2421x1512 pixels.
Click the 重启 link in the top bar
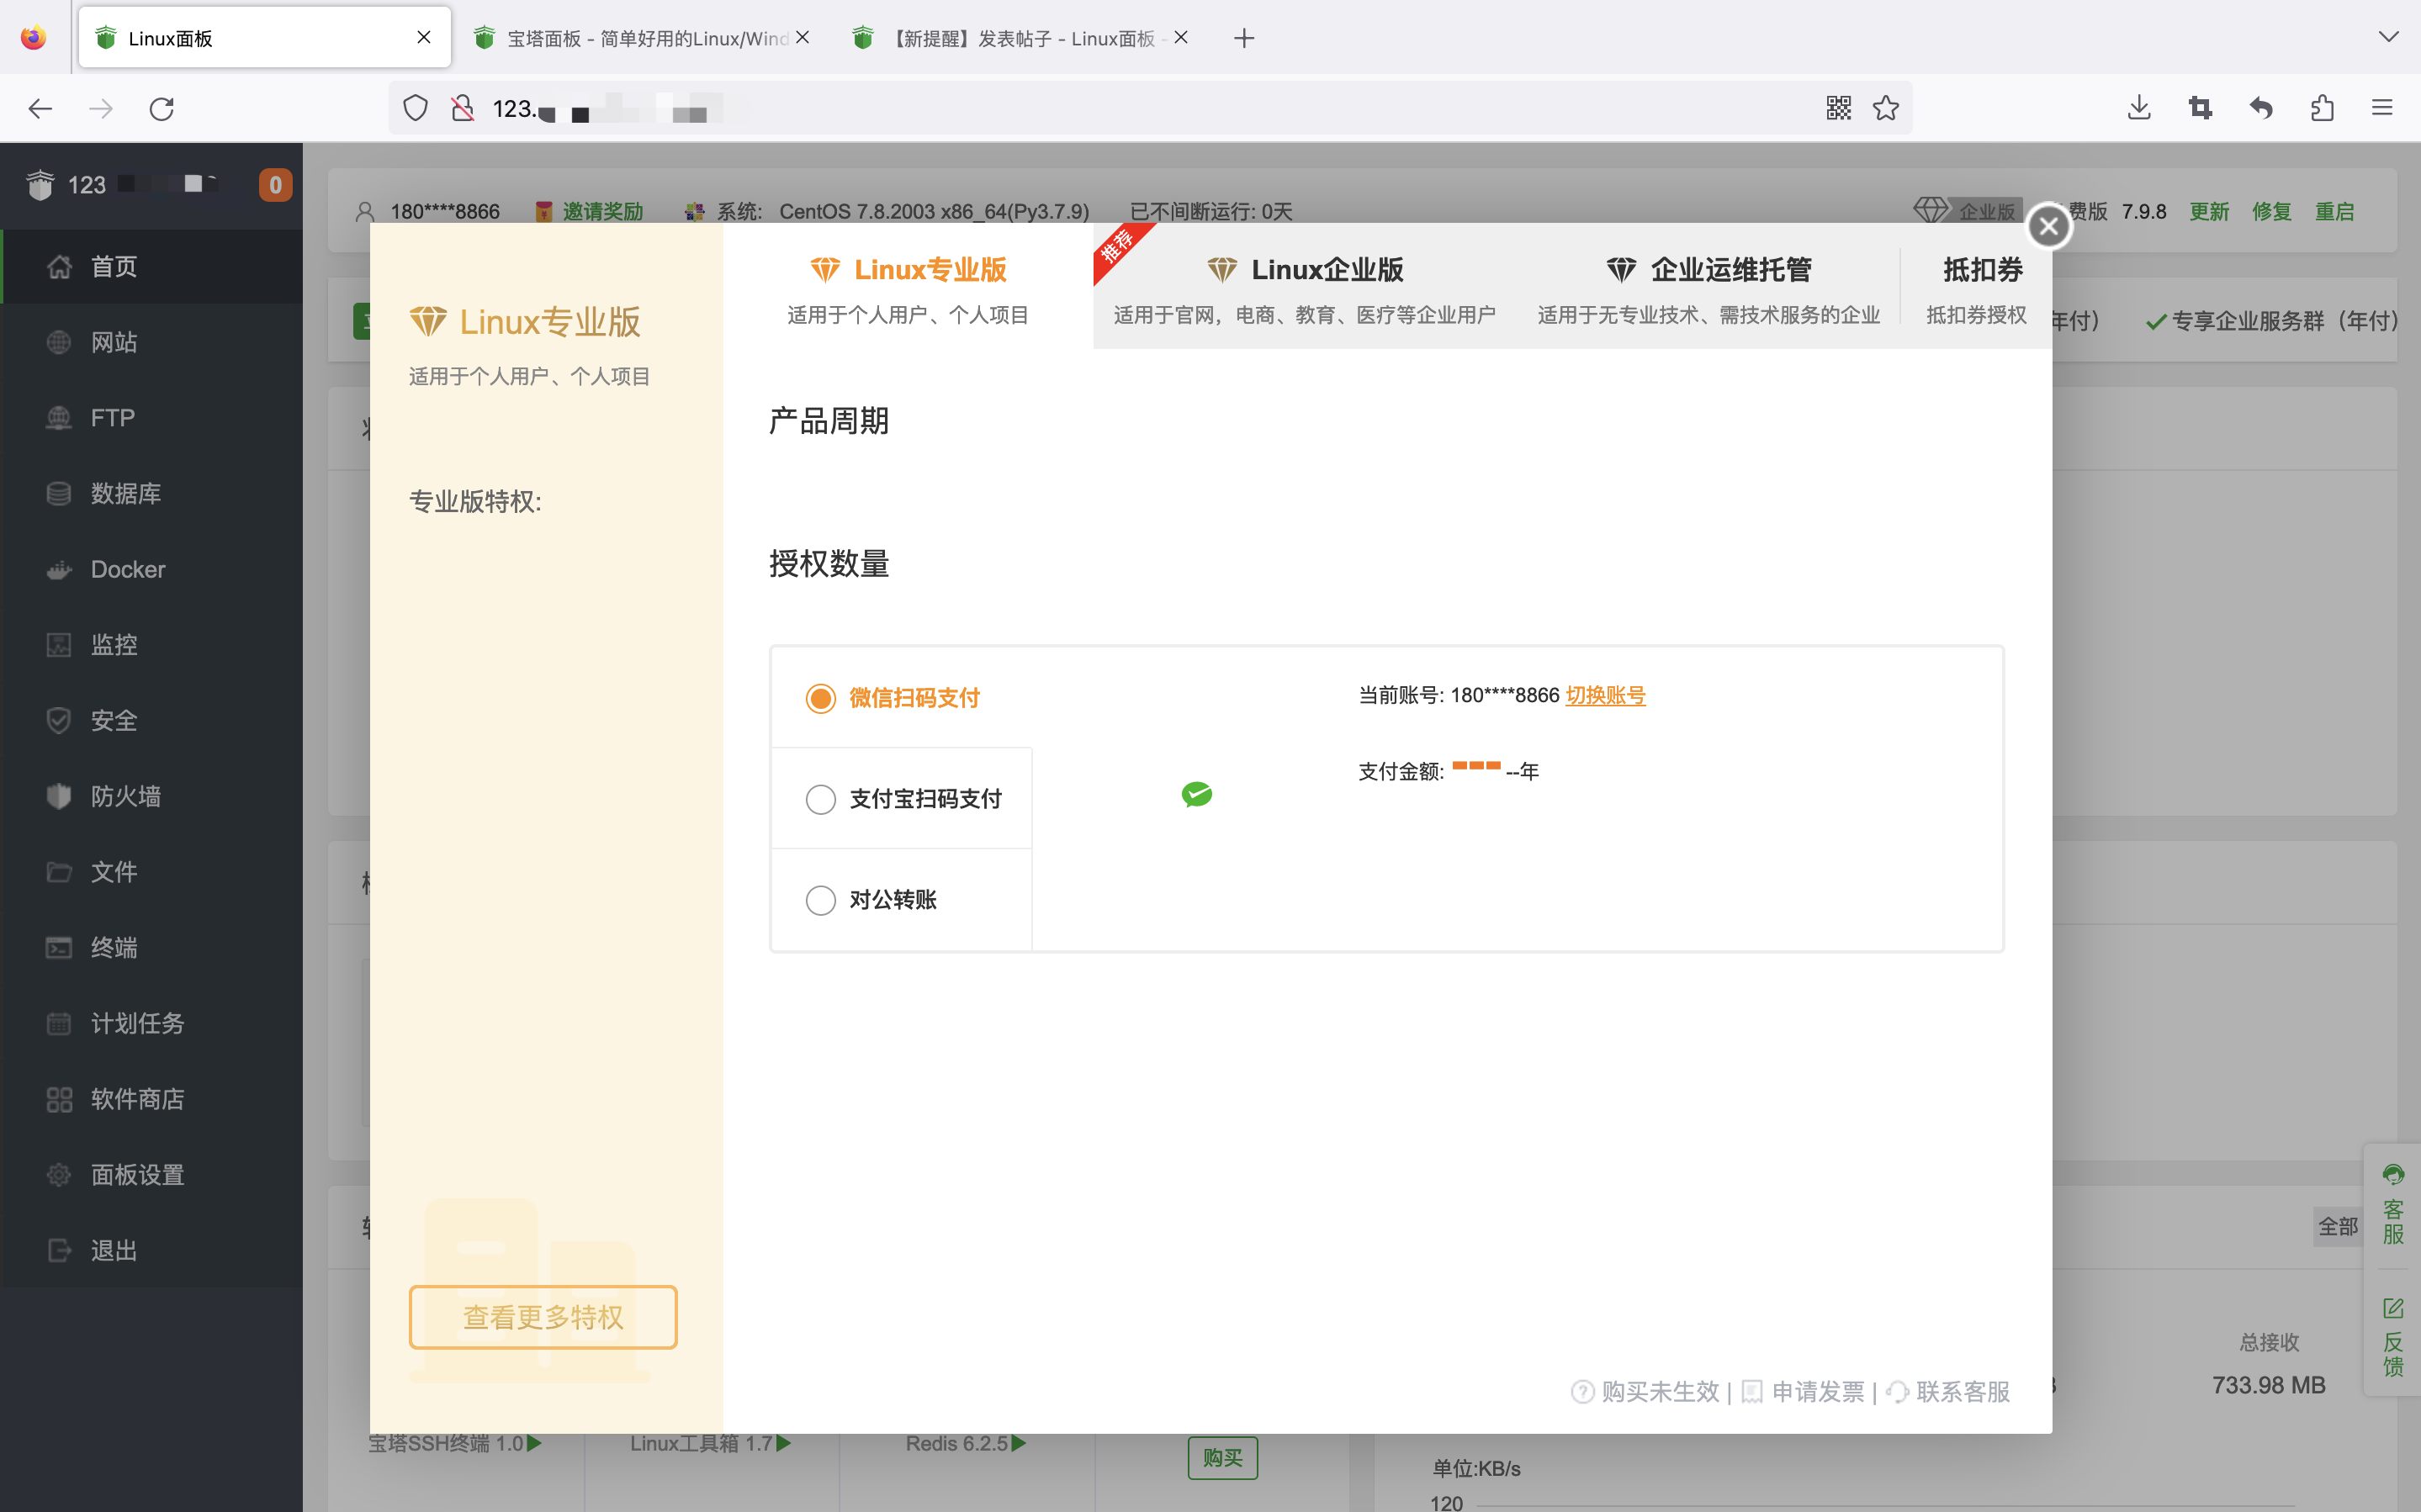pos(2335,211)
